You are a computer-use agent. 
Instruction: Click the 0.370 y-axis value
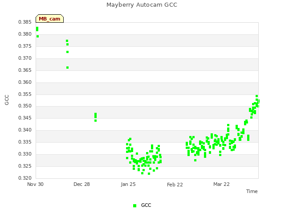(x=25, y=58)
